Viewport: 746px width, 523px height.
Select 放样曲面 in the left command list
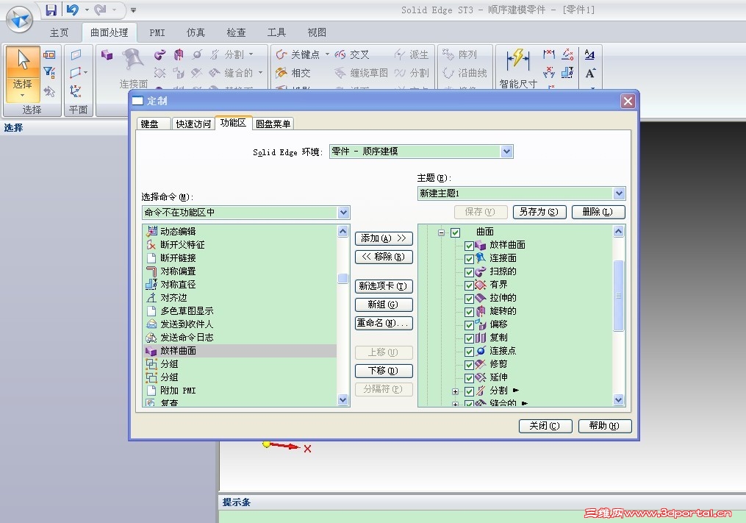[x=240, y=351]
